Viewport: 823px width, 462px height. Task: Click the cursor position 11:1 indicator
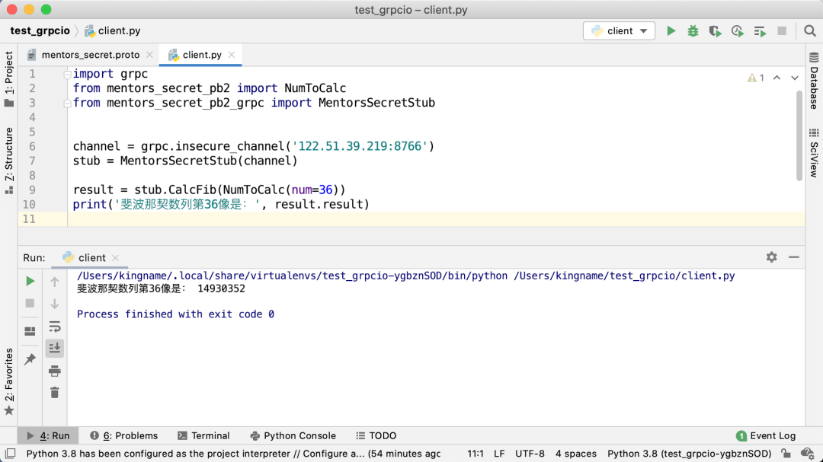(475, 454)
